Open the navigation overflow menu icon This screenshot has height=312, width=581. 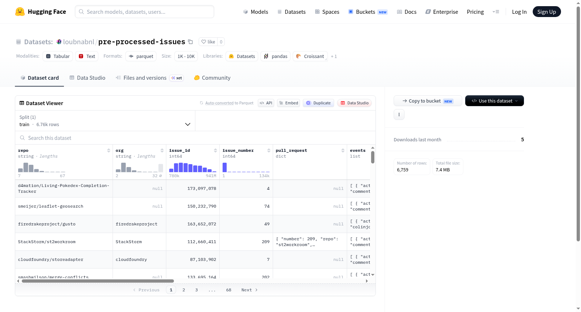[x=496, y=12]
